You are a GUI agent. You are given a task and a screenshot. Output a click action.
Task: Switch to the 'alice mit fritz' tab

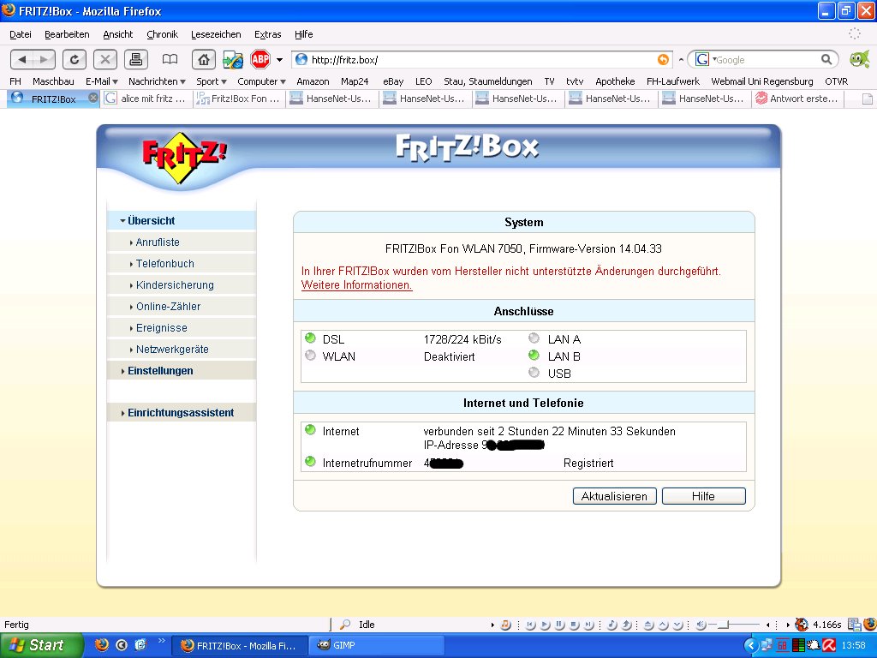(x=146, y=99)
